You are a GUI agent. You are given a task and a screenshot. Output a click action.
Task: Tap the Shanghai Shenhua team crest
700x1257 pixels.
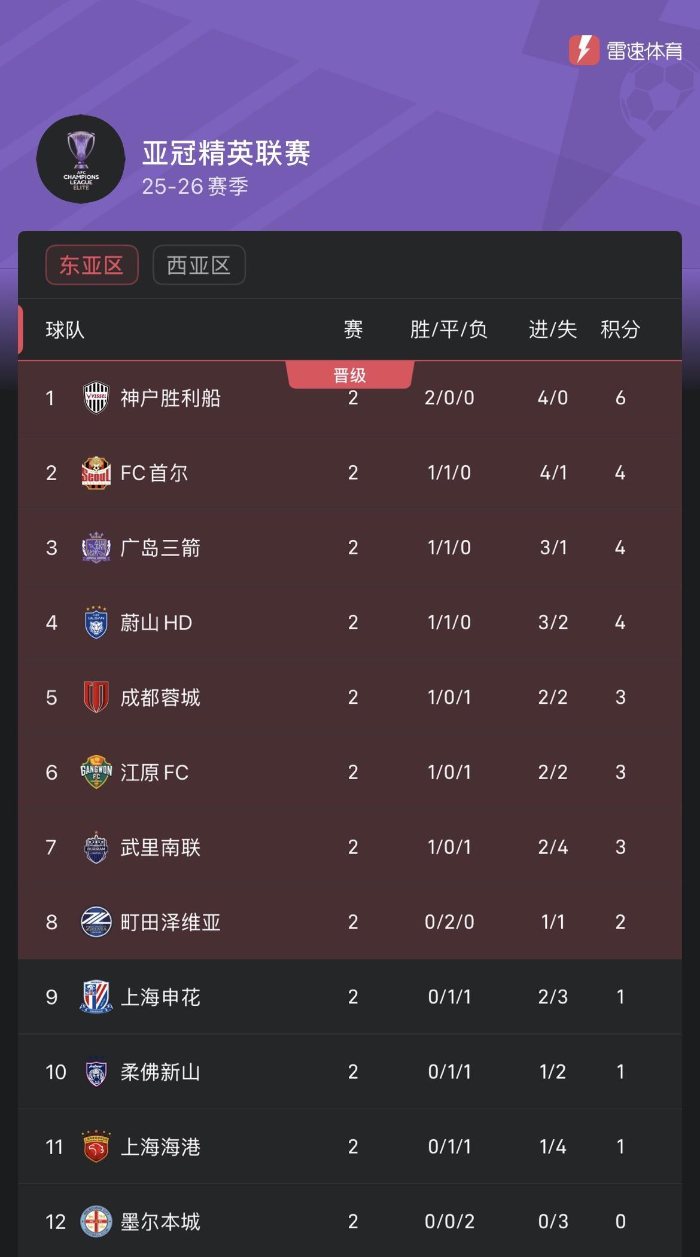pos(96,997)
